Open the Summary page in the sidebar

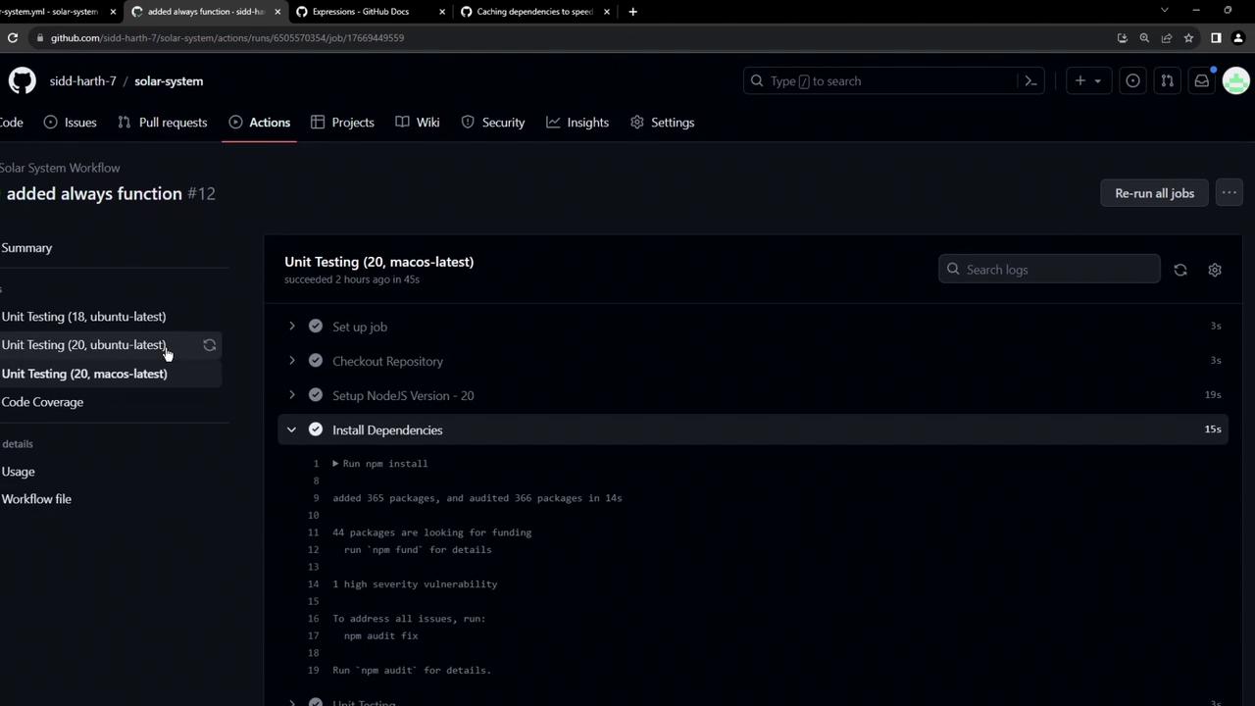point(26,248)
